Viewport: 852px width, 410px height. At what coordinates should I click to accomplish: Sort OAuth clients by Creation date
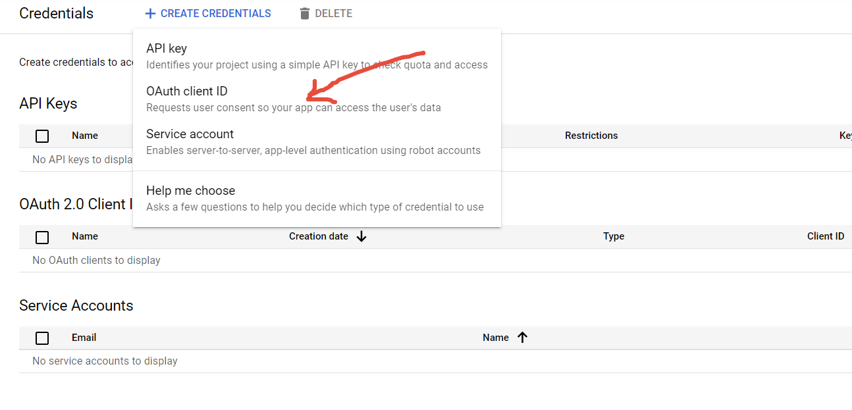[319, 236]
